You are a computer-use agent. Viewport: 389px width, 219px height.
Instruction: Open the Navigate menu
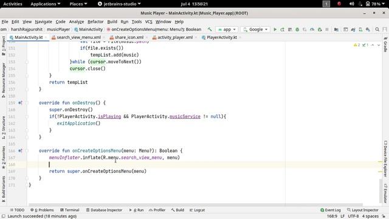pos(43,22)
